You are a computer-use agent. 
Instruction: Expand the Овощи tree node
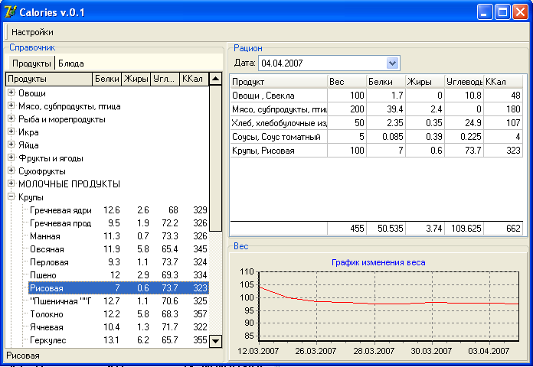[x=11, y=93]
